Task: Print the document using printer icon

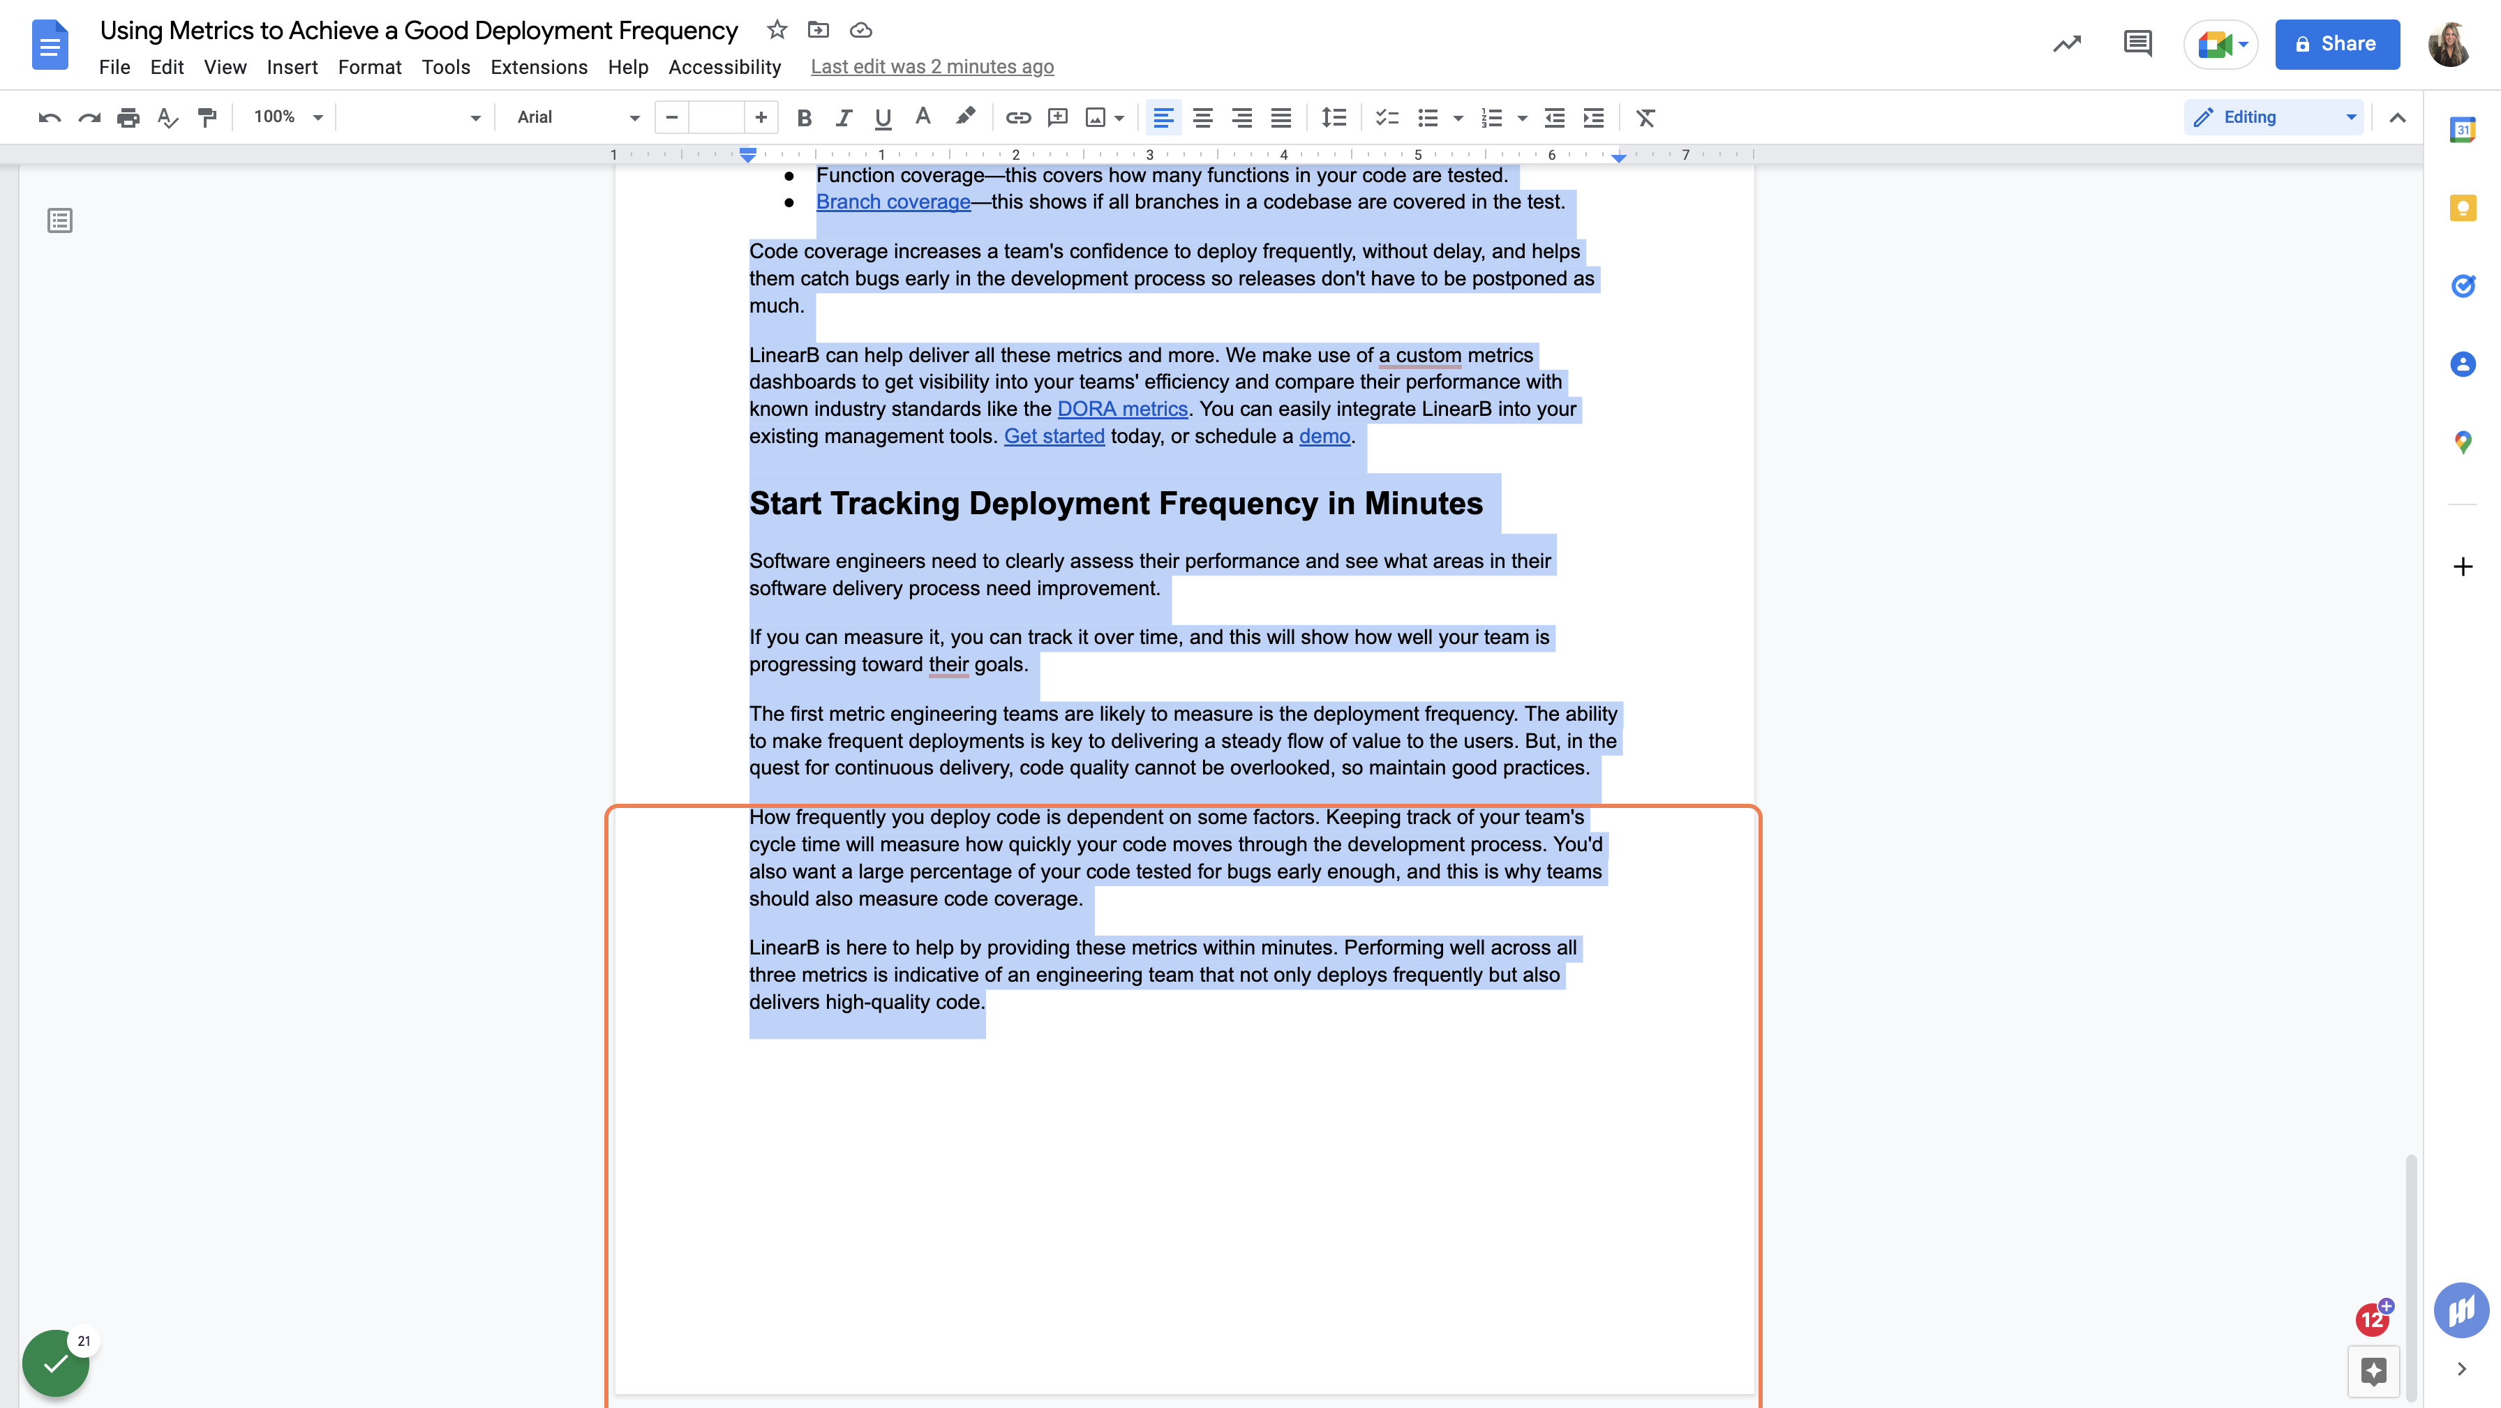Action: pyautogui.click(x=128, y=117)
